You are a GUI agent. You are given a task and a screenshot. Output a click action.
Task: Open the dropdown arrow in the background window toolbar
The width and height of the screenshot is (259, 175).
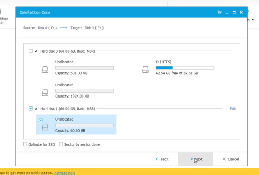[253, 19]
